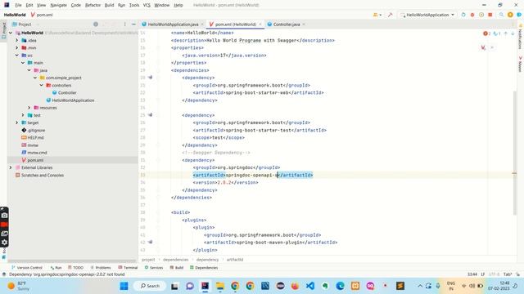524x294 pixels.
Task: Hide the Project tool window
Action: click(x=133, y=24)
